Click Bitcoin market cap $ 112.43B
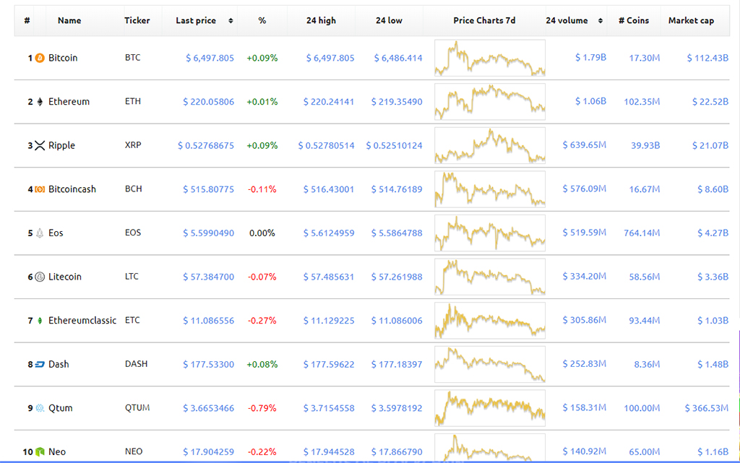Viewport: 740px width, 463px height. coord(707,58)
